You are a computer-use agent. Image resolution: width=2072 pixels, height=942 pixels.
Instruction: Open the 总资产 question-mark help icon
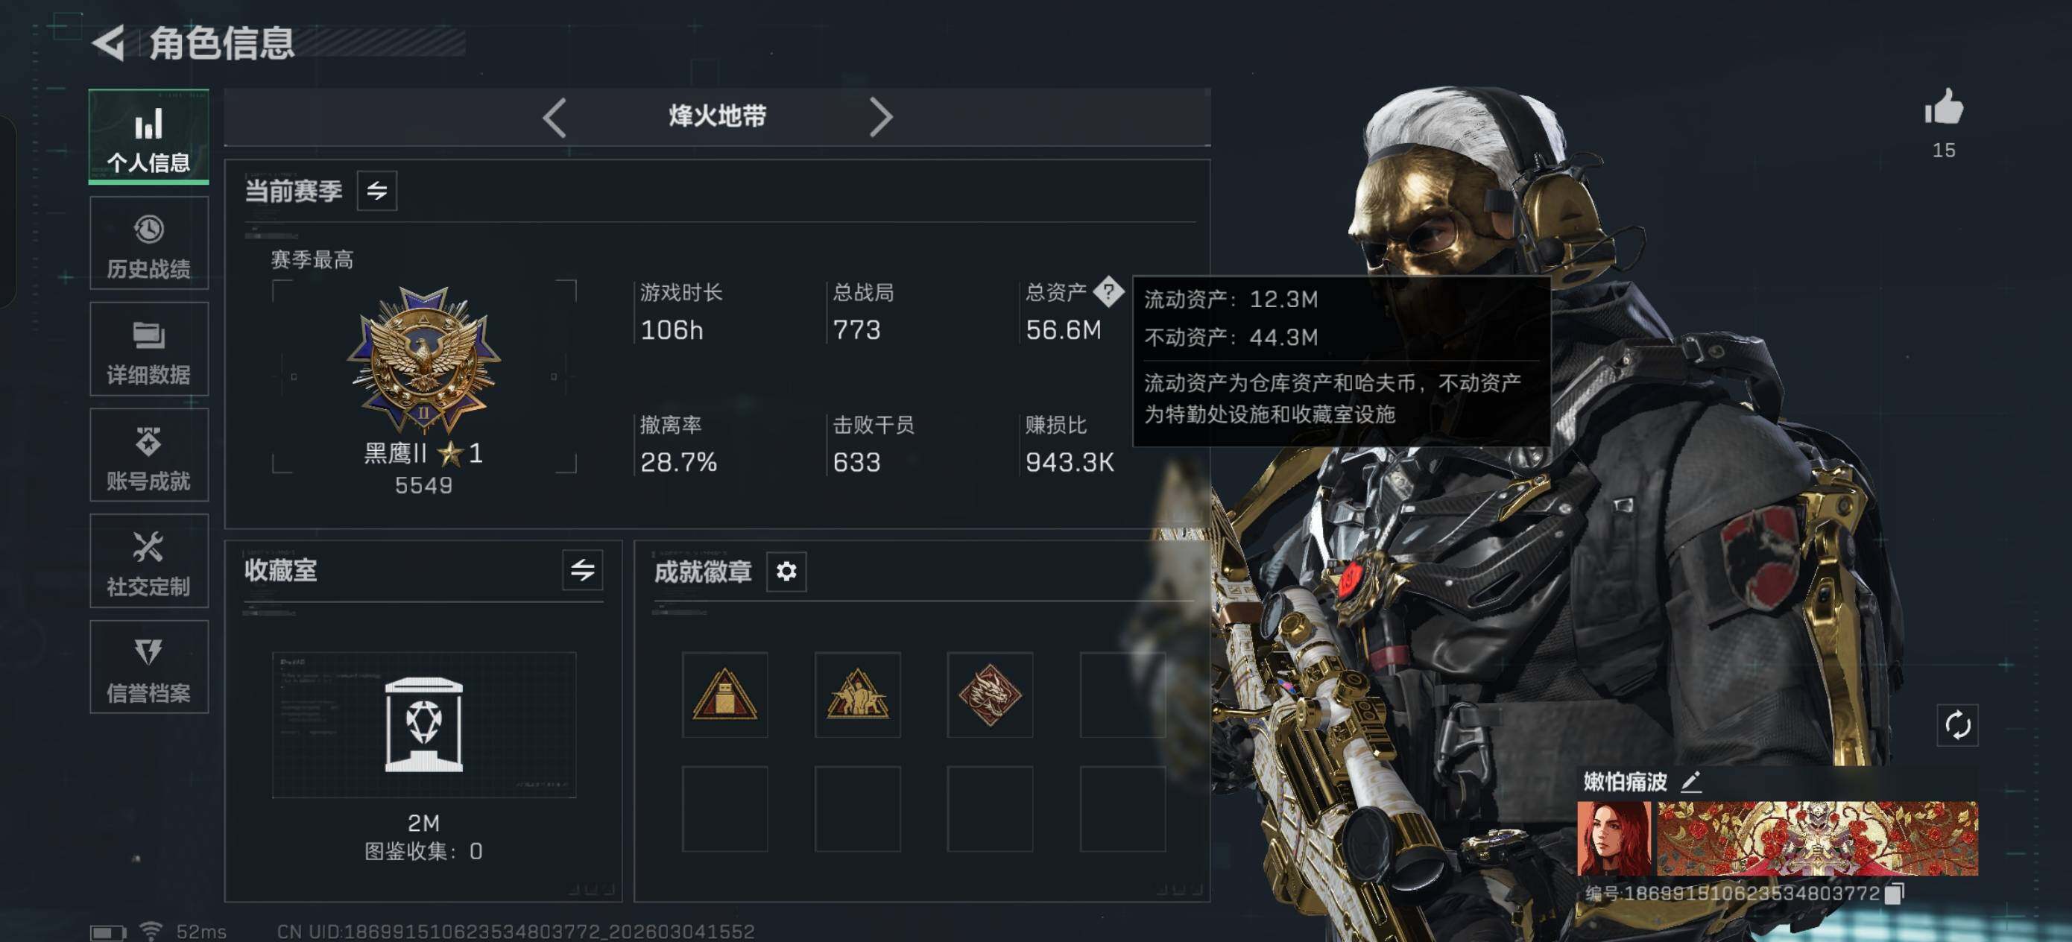[x=1108, y=292]
